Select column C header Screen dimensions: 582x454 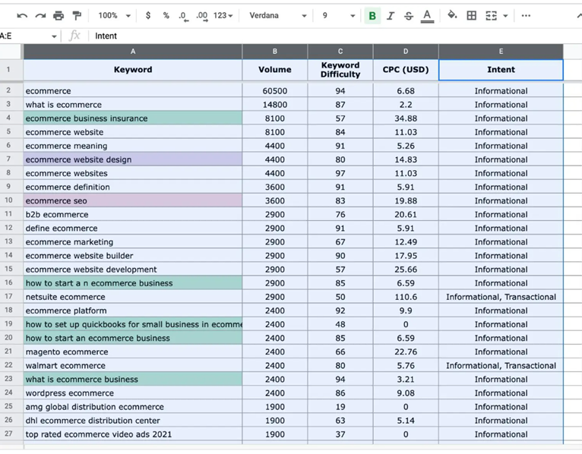[x=340, y=52]
